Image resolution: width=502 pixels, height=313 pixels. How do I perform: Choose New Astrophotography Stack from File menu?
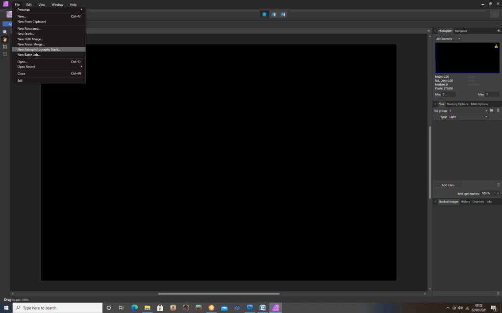(x=49, y=49)
